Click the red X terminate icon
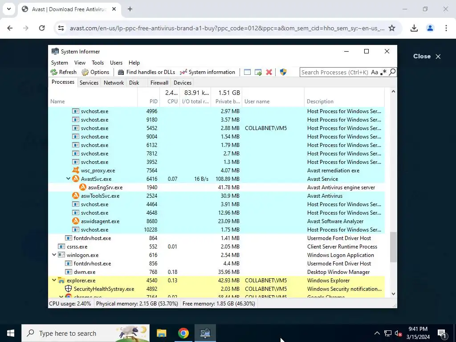The width and height of the screenshot is (456, 342). click(x=269, y=72)
